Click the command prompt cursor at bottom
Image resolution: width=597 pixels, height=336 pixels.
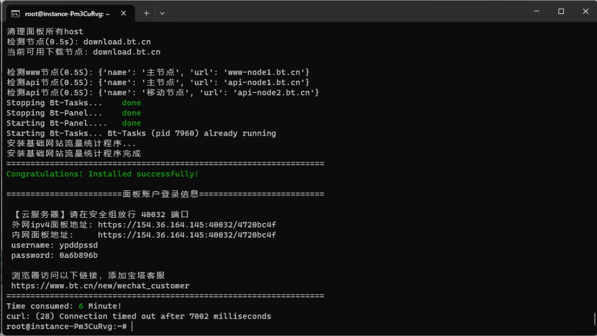pos(133,327)
